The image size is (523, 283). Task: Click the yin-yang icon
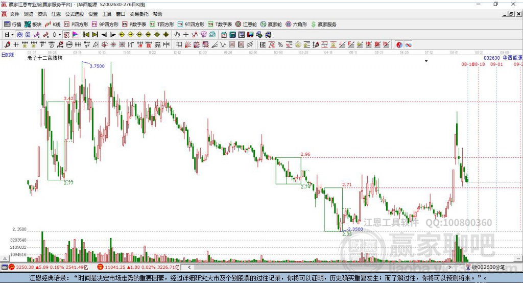pos(399,45)
